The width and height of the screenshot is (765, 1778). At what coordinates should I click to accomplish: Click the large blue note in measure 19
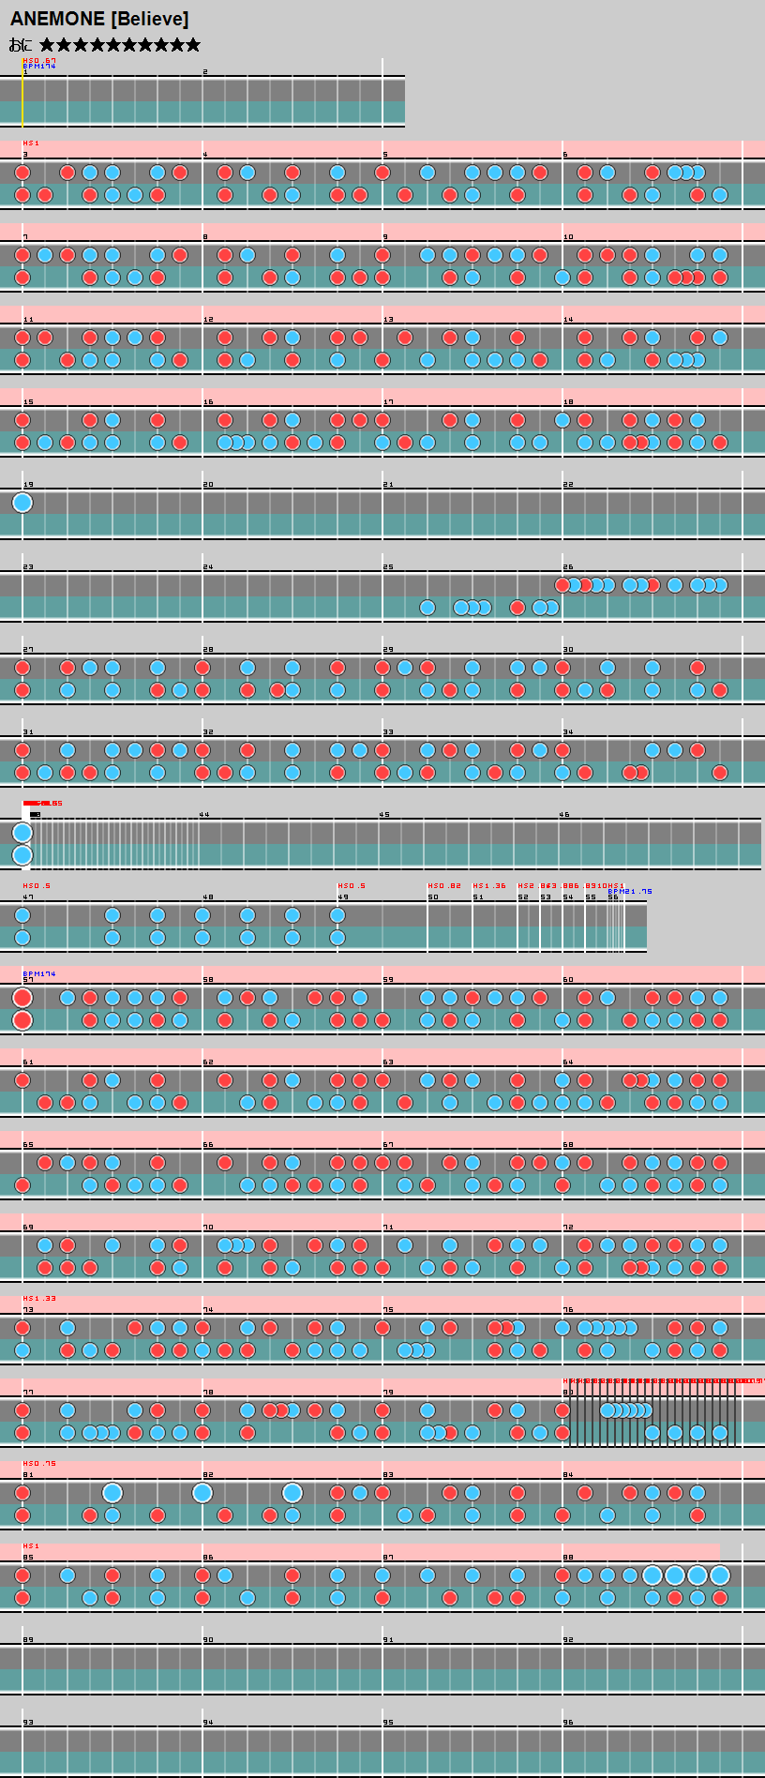(22, 503)
